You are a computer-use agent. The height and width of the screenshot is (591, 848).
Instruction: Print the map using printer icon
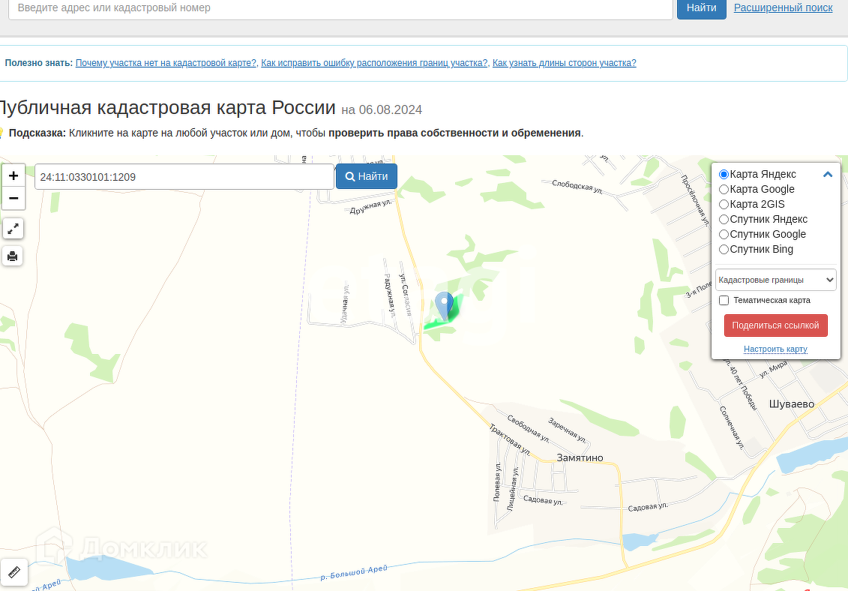coord(13,256)
